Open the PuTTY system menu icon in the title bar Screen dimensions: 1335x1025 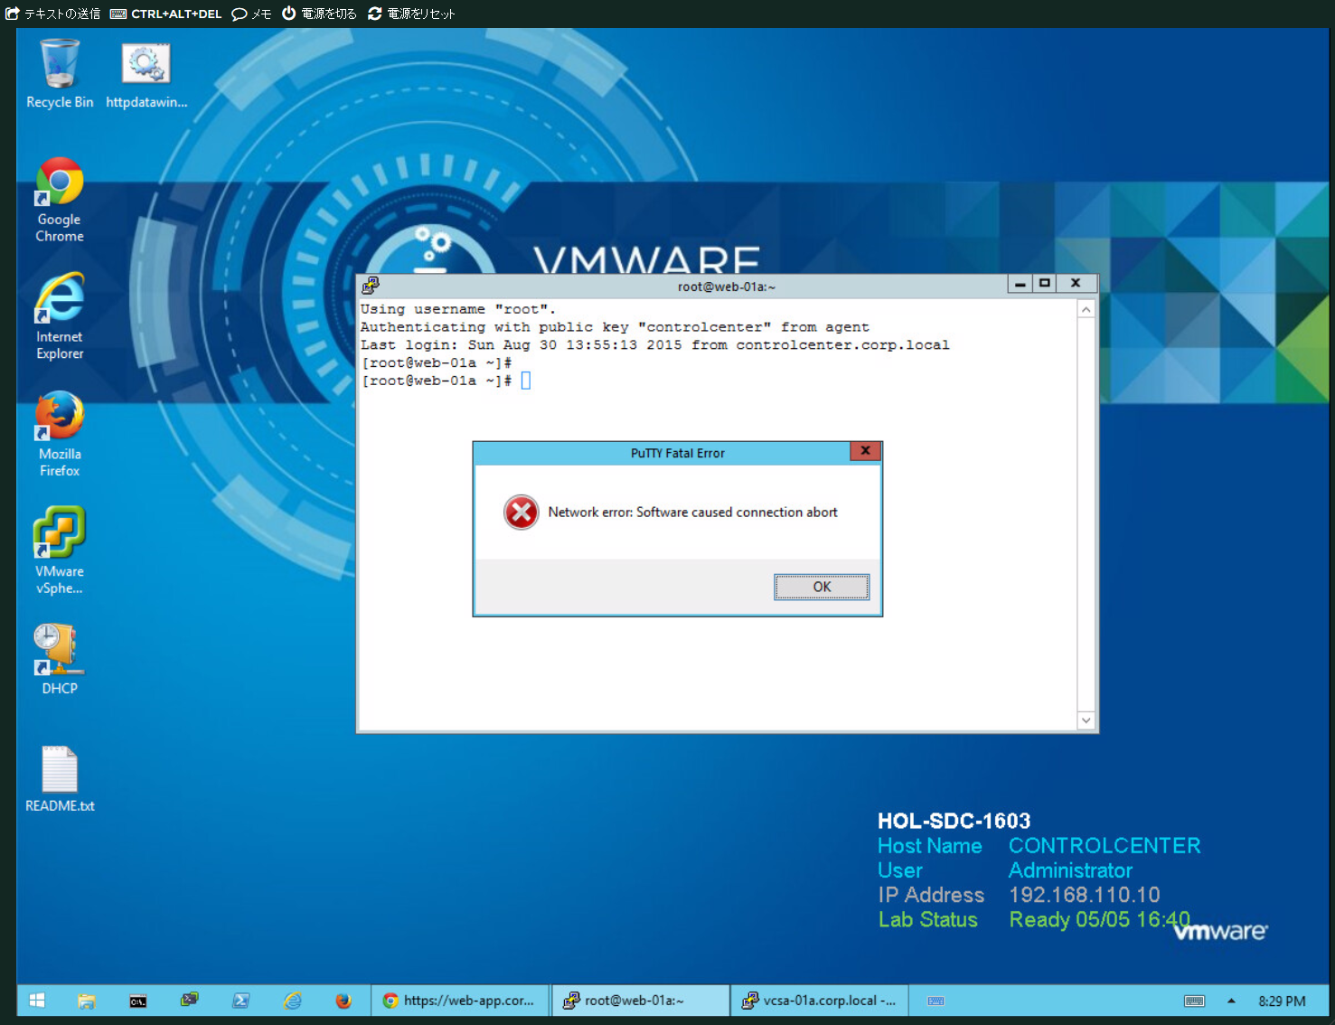tap(371, 286)
